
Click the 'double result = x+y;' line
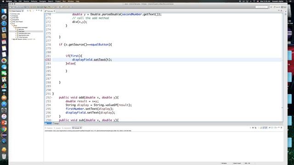click(82, 101)
